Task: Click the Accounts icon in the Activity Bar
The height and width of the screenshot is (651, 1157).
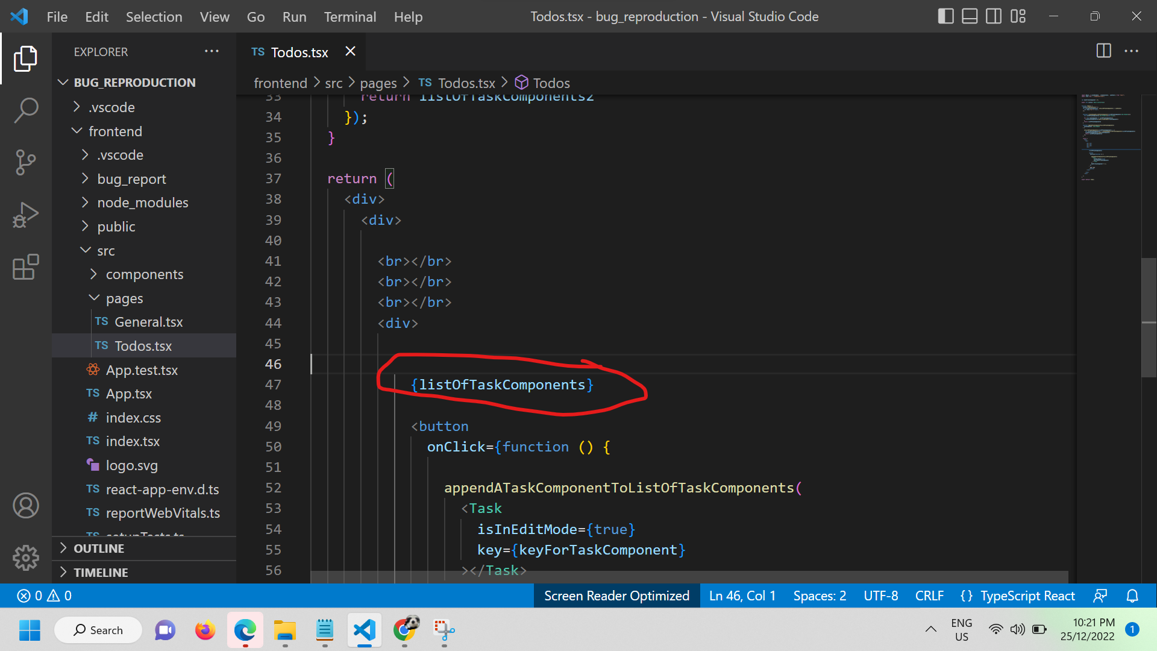Action: (x=26, y=506)
